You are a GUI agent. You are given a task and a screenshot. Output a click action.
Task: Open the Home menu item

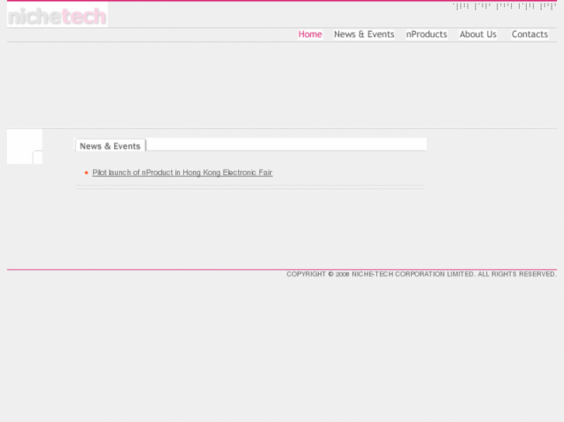310,34
